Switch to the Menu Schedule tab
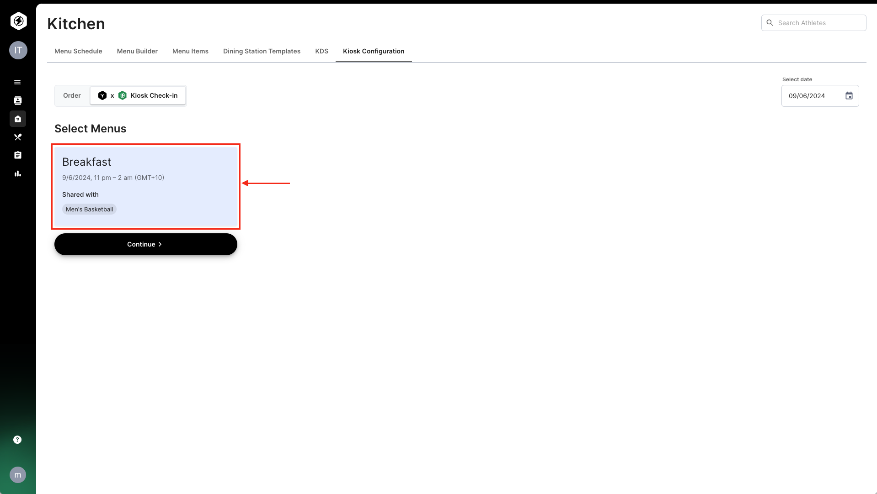 tap(78, 51)
